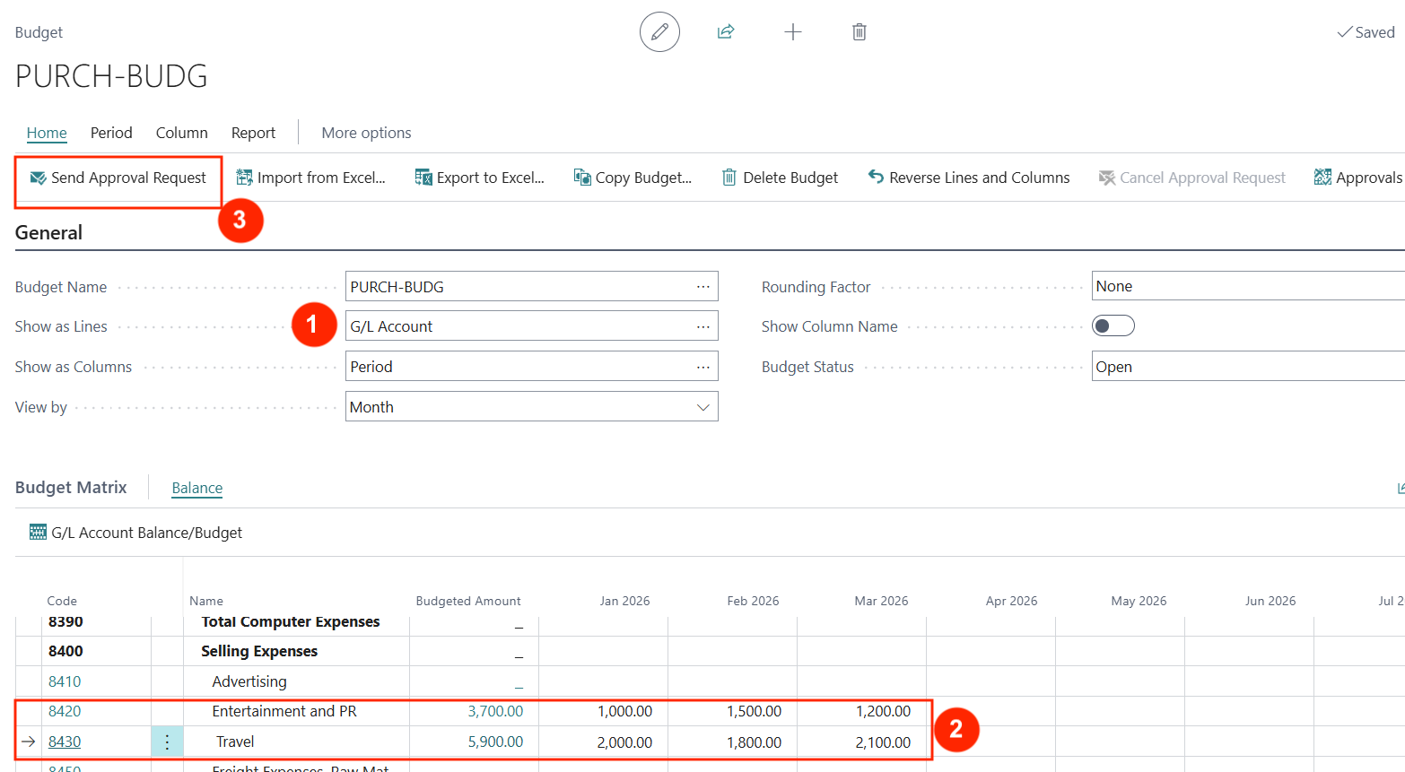Image resolution: width=1405 pixels, height=772 pixels.
Task: Open the View by dropdown
Action: 703,407
